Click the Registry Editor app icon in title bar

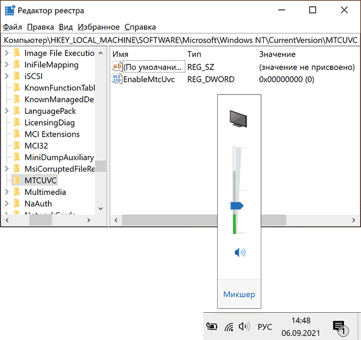click(x=9, y=10)
